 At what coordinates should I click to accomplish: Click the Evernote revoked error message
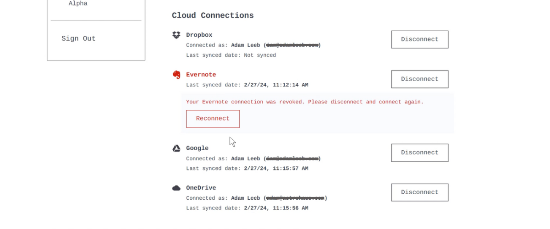(305, 102)
